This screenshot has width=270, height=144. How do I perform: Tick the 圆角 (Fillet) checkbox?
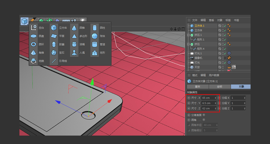point(204,120)
